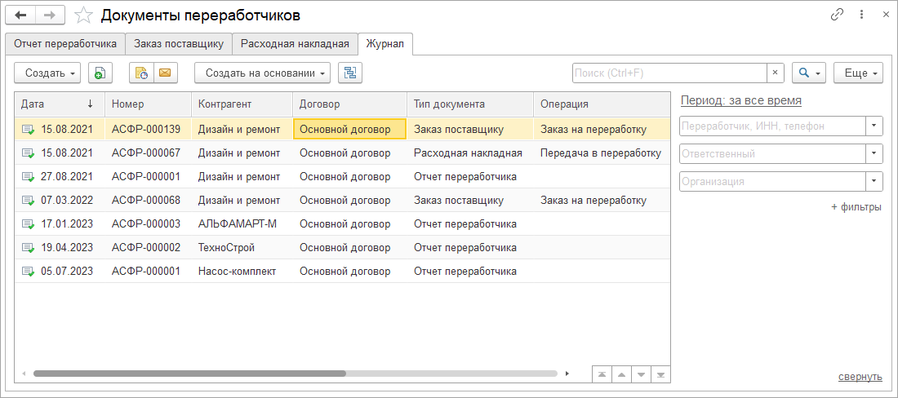Click the Поиск (Ctrl+F) search field
Screen dimensions: 898x398
(x=669, y=73)
